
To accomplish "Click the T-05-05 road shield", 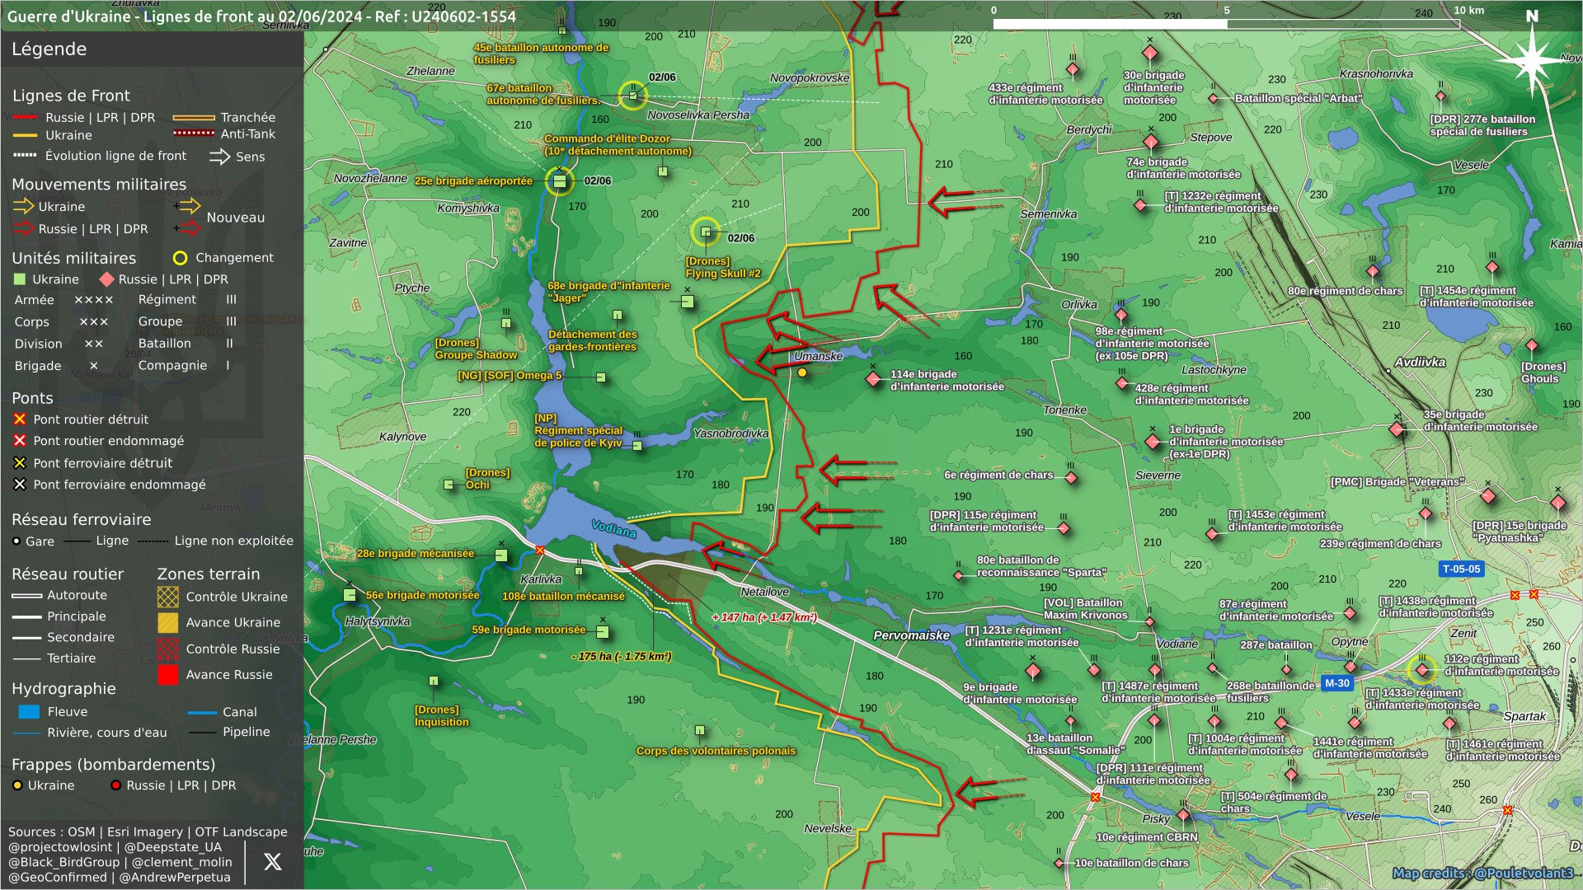I will [1461, 569].
